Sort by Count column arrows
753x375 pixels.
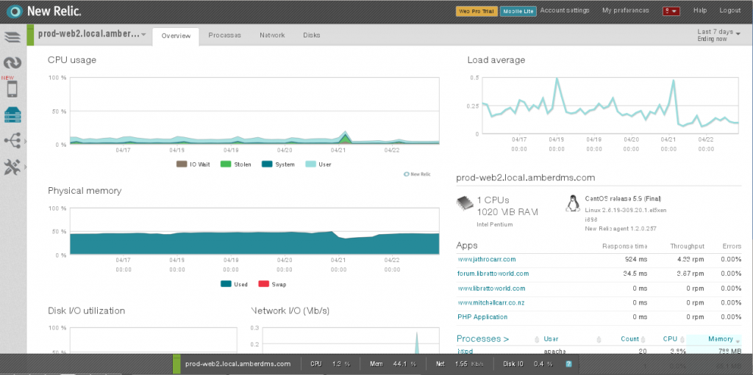point(643,340)
